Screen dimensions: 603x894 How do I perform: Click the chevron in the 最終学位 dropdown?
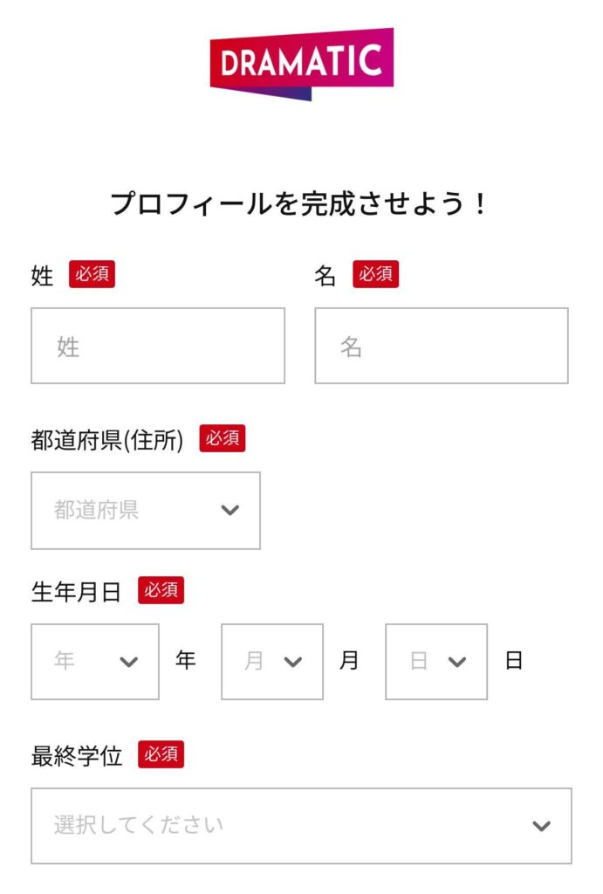[541, 826]
